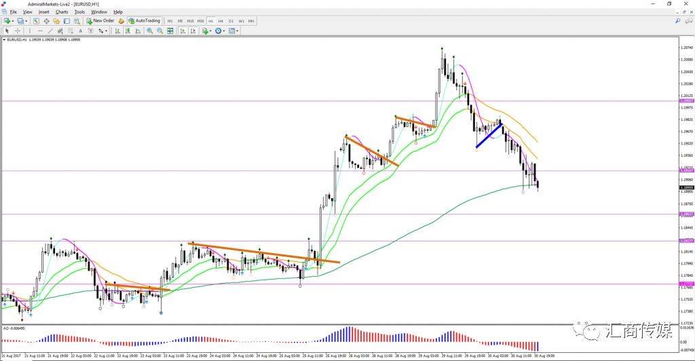
Task: Open the Charts menu
Action: [62, 12]
